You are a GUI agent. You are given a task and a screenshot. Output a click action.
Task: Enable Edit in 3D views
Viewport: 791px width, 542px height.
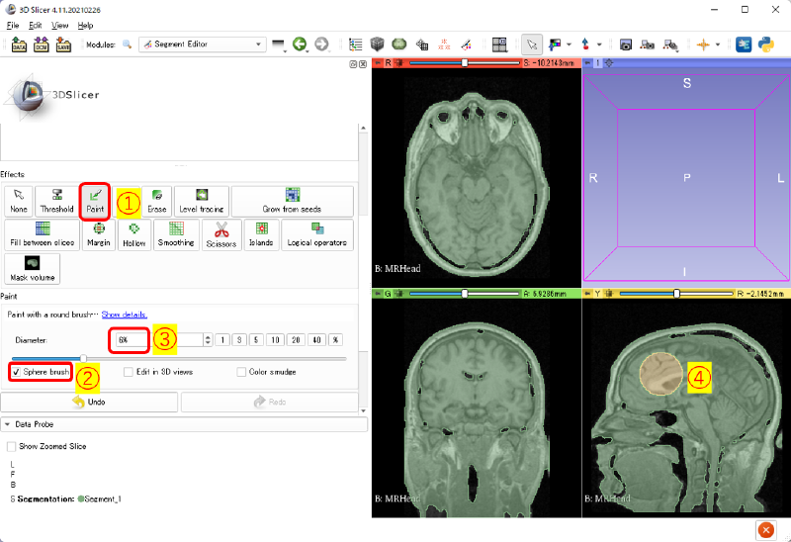point(129,372)
